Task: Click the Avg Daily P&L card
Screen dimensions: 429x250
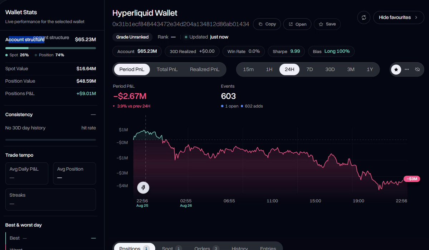Action: [27, 173]
